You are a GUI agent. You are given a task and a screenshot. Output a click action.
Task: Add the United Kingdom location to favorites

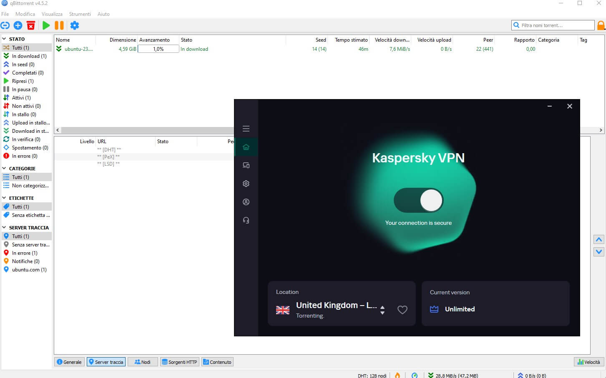(x=402, y=310)
